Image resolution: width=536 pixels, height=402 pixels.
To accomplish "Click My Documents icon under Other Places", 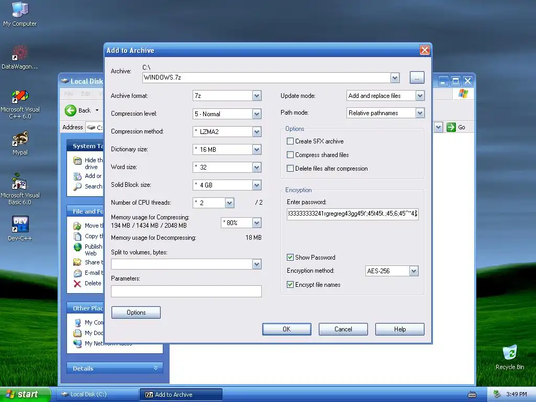I will (x=77, y=333).
